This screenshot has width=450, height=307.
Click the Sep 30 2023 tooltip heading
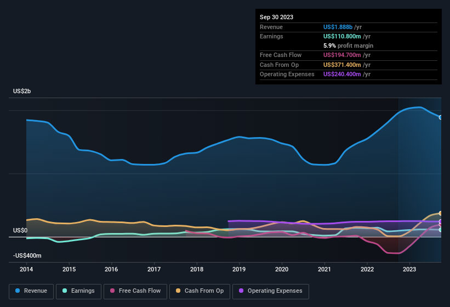click(276, 17)
